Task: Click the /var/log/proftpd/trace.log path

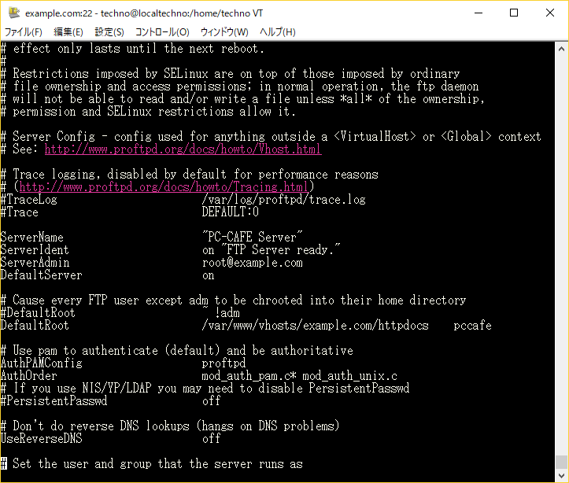Action: tap(284, 200)
